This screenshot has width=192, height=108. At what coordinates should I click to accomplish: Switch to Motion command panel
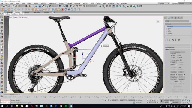coord(175,18)
